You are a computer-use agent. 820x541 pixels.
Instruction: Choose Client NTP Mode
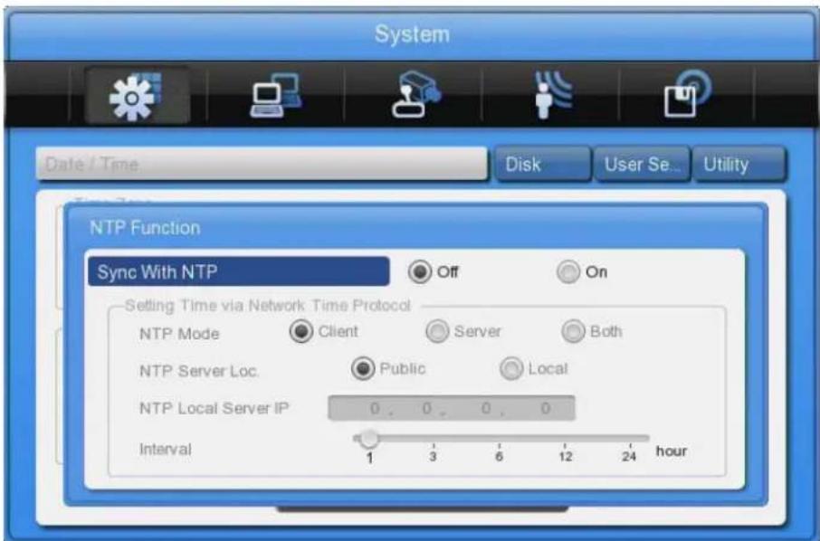coord(300,331)
